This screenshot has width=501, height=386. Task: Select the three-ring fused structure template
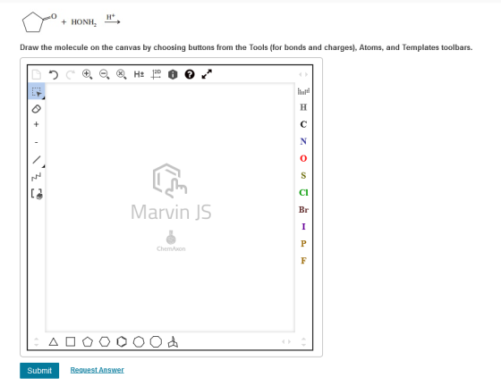point(173,342)
